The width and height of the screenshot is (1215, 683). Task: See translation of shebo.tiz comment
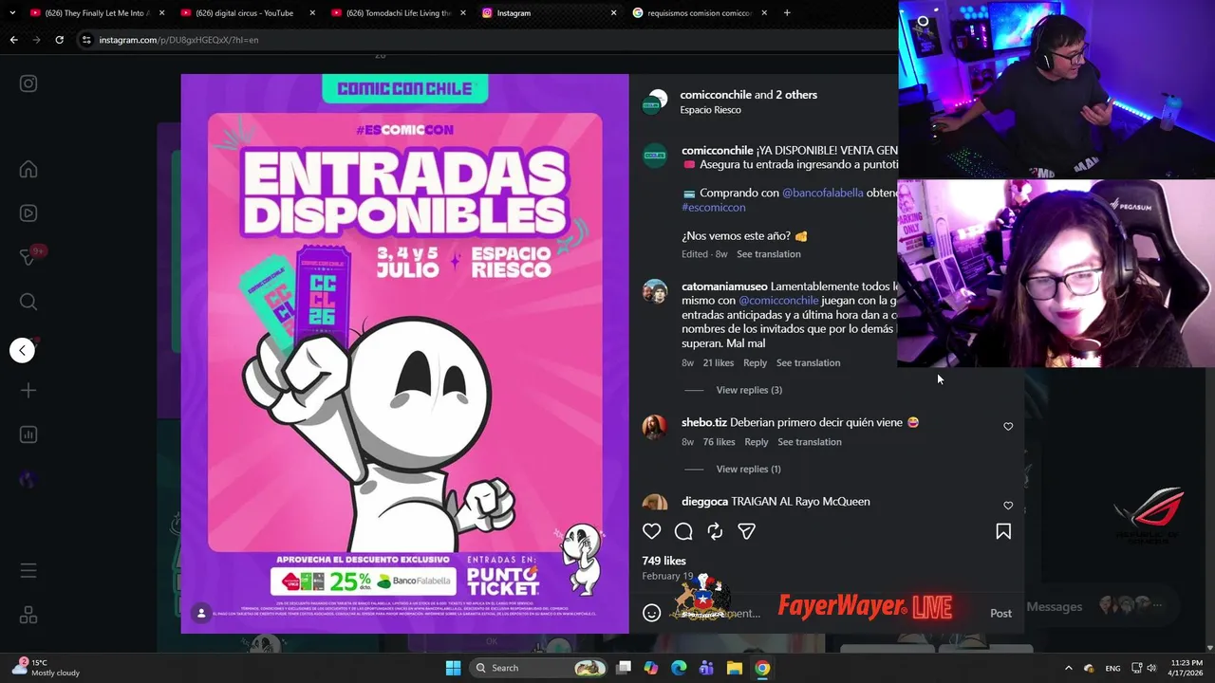click(810, 442)
